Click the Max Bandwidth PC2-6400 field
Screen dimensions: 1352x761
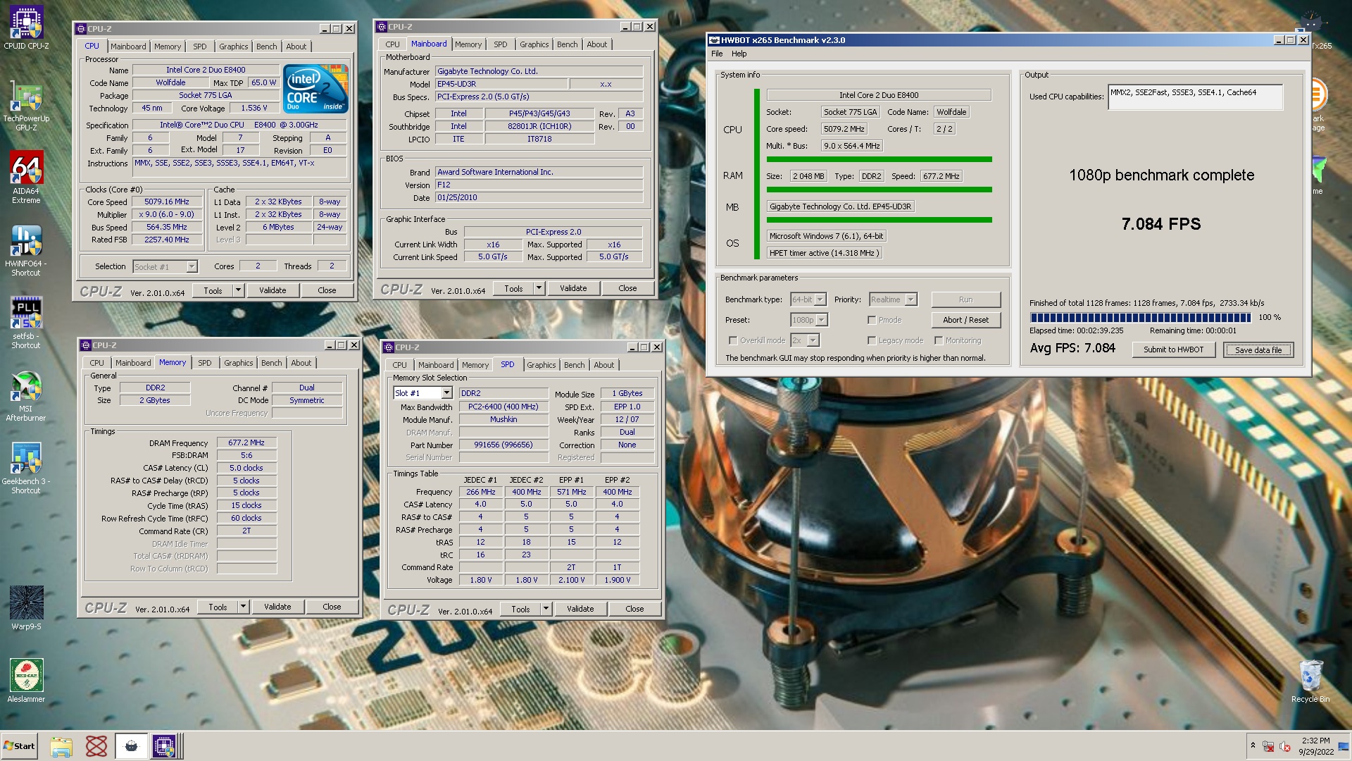503,407
